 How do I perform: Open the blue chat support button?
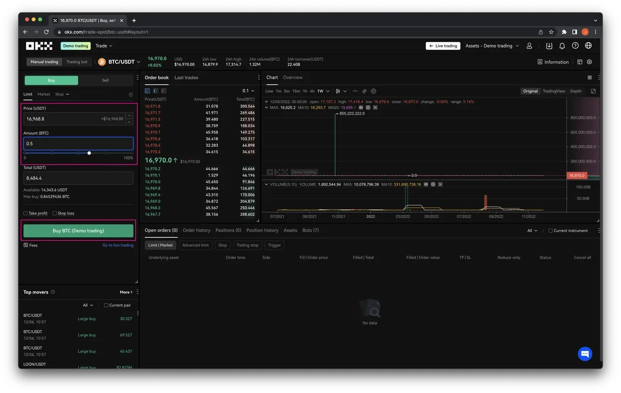(x=585, y=353)
